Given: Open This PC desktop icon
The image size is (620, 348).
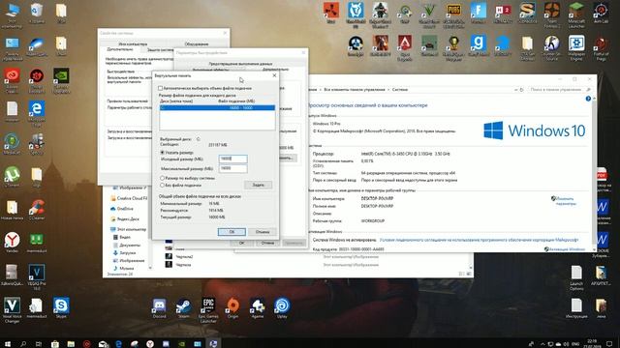Looking at the screenshot, I should [x=12, y=15].
